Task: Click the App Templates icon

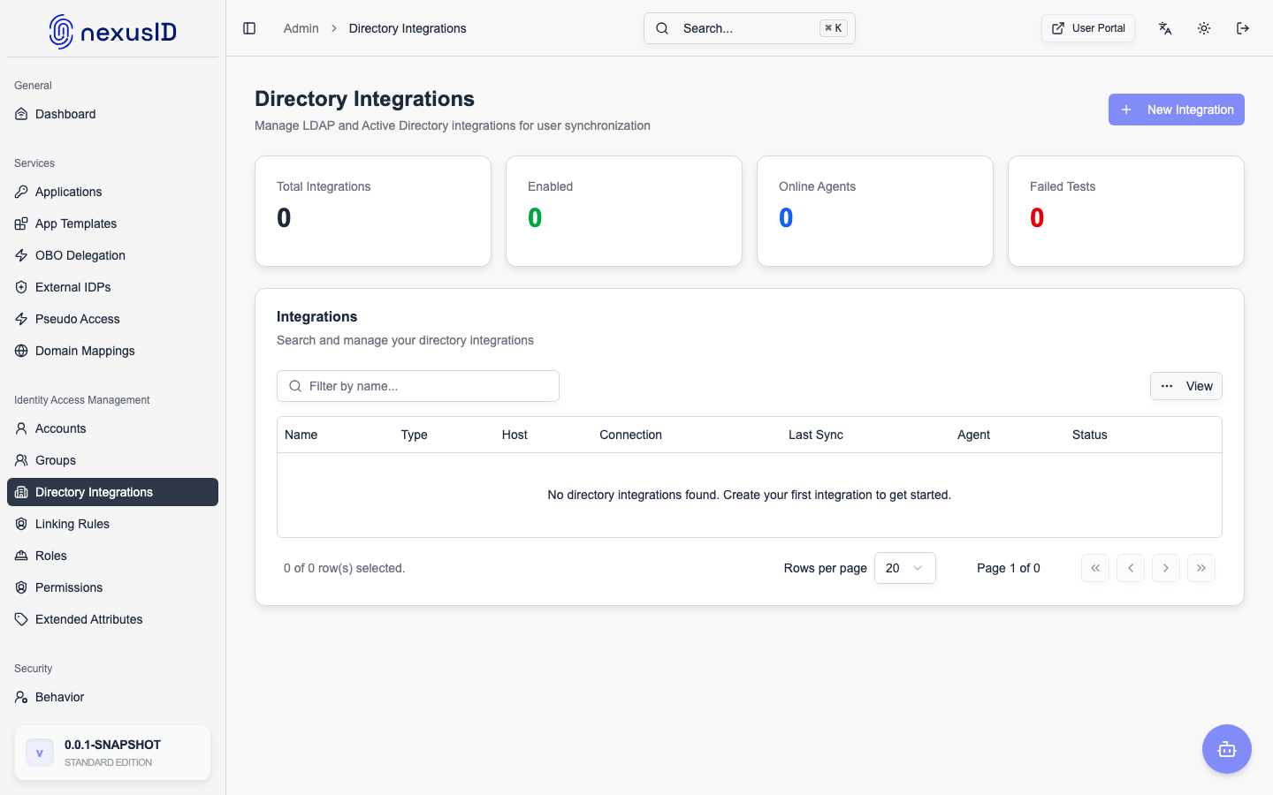Action: tap(21, 223)
